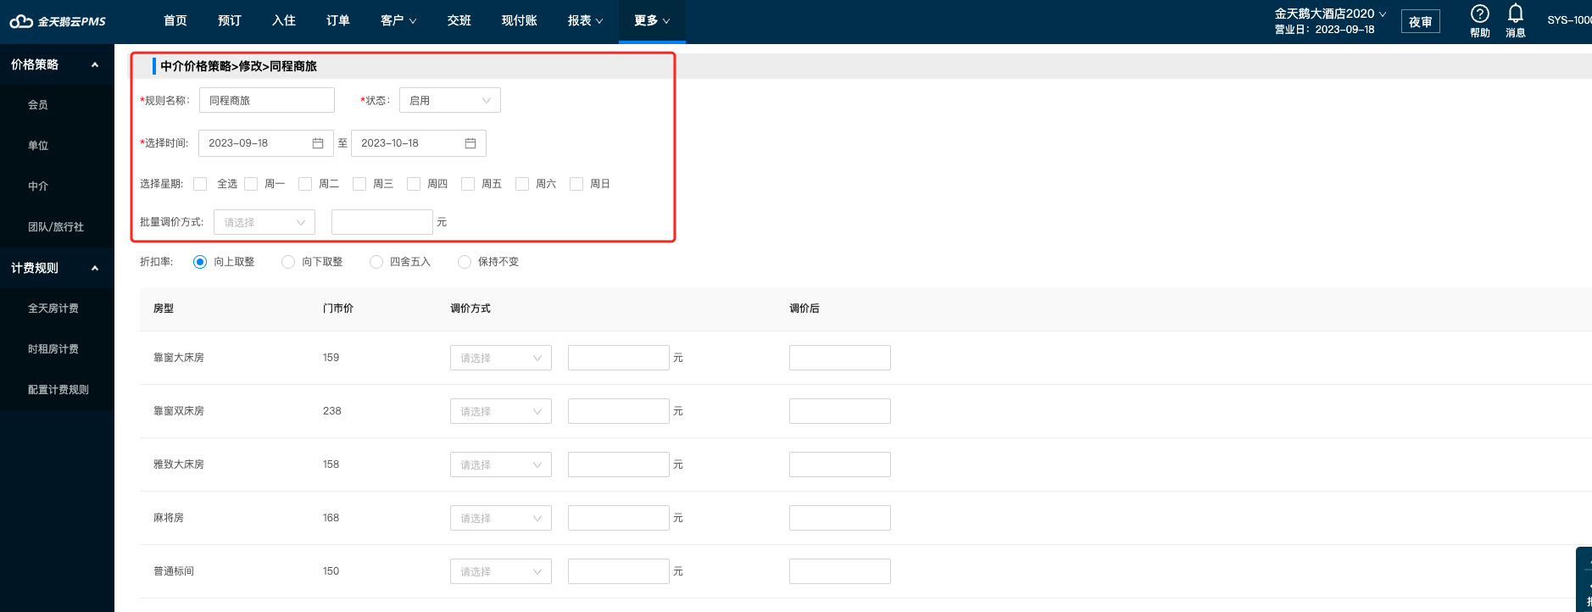Click 调价后 field for 靠窗双床房
The width and height of the screenshot is (1592, 612).
840,411
